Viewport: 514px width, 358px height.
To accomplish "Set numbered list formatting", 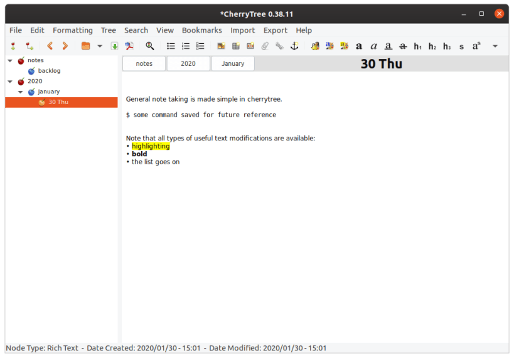I will 186,46.
